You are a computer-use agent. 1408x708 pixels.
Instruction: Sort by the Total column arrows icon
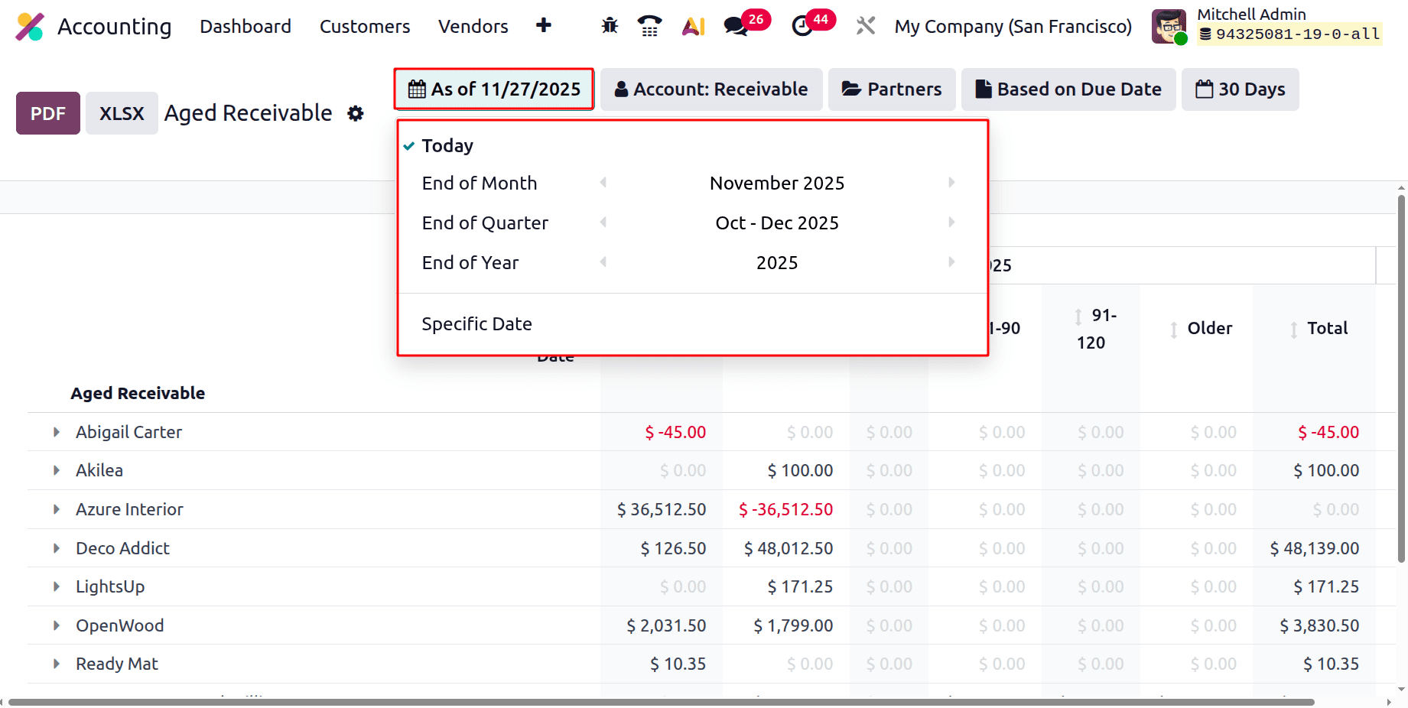pos(1294,330)
